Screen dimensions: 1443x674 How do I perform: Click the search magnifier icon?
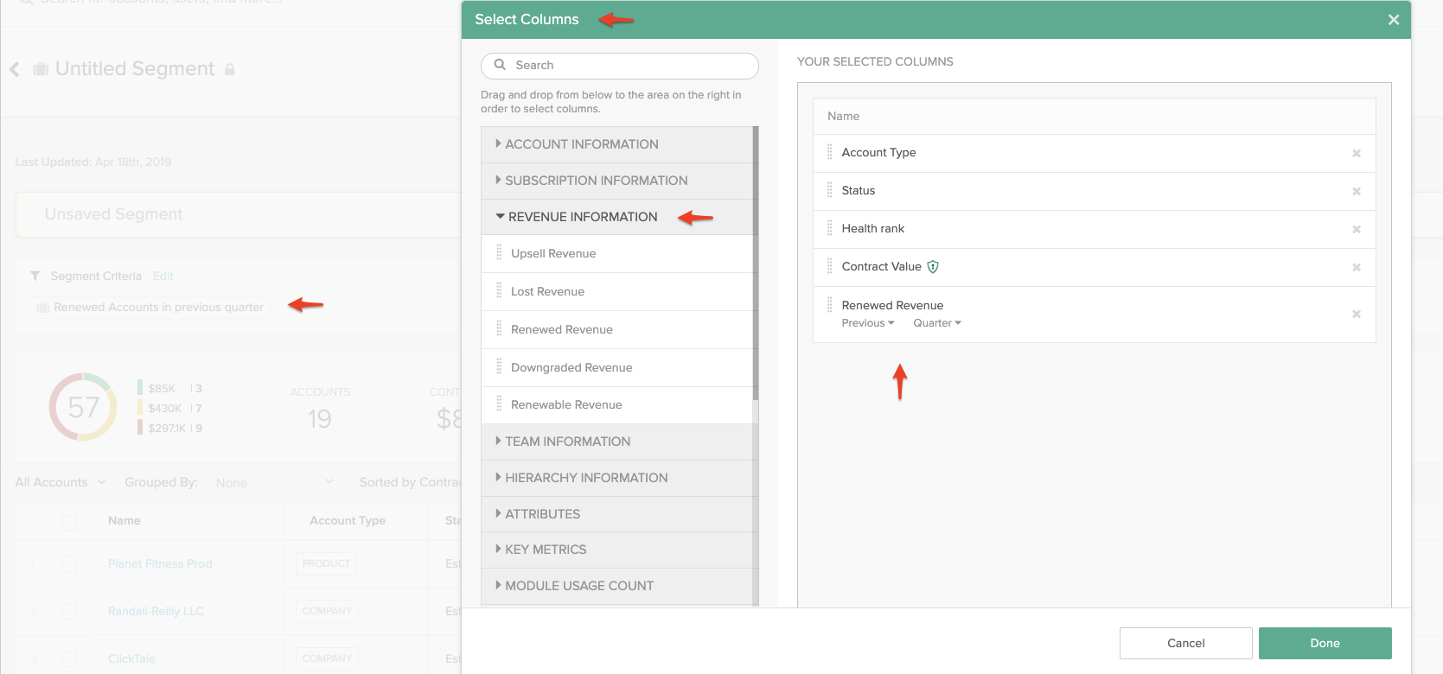[x=500, y=65]
